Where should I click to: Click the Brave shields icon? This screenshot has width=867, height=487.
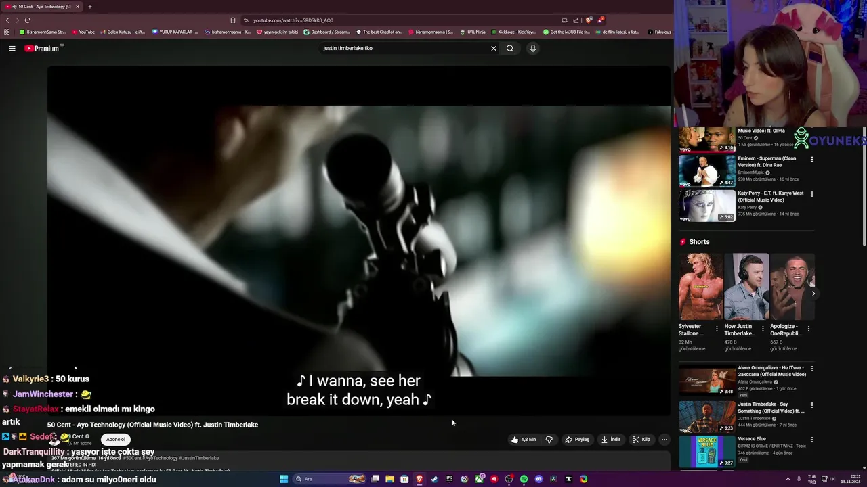(x=589, y=20)
